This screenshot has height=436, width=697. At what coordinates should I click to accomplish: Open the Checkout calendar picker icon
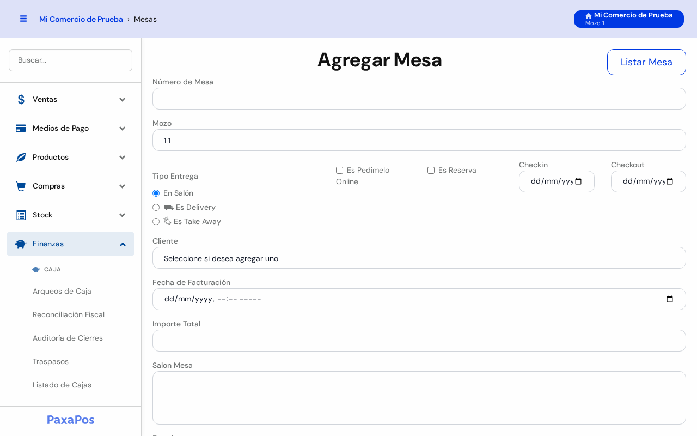coord(670,181)
